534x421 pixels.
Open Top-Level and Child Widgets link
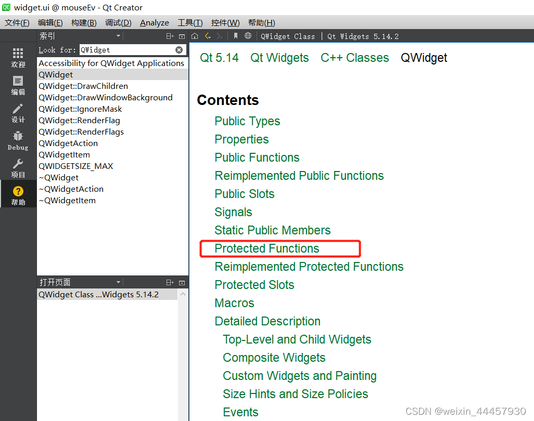[297, 339]
